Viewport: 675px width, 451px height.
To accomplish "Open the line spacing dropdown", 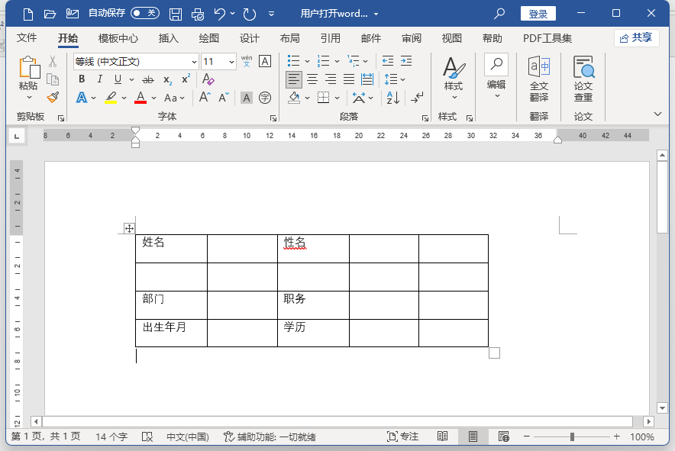I will point(395,79).
